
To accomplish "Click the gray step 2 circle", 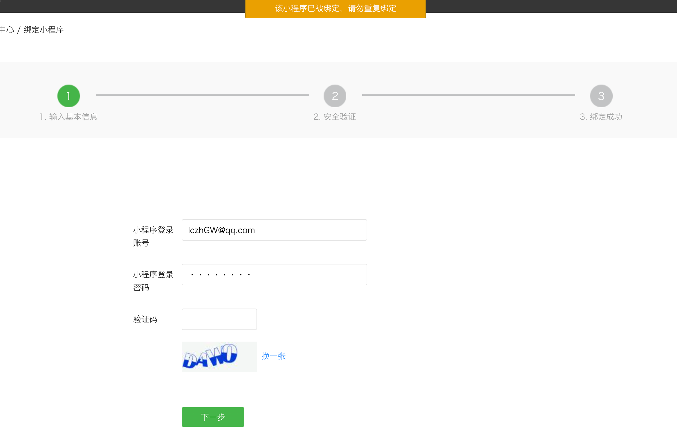I will tap(335, 96).
